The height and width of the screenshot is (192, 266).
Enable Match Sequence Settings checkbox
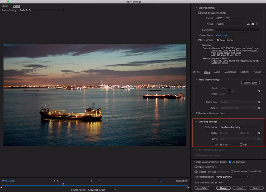click(200, 13)
